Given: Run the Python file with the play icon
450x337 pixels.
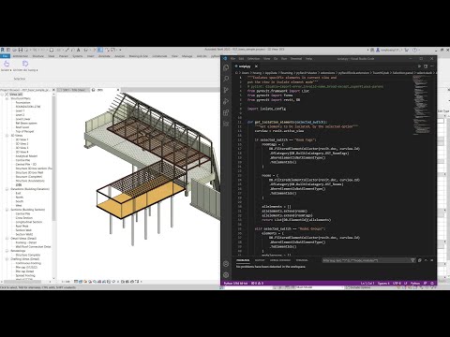Looking at the screenshot, I should tap(419, 66).
